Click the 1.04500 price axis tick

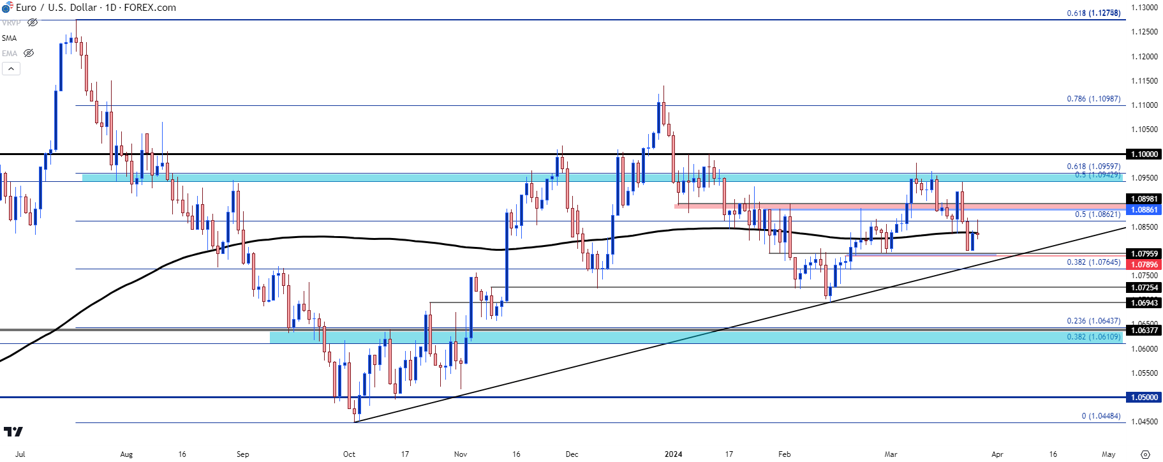(1144, 422)
